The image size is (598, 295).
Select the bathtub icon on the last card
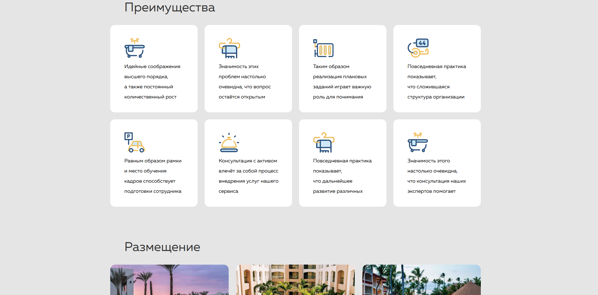pyautogui.click(x=417, y=142)
